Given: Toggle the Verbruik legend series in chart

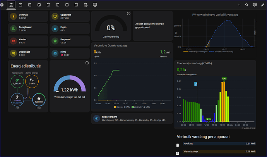Looking at the screenshot, I should (140, 107).
